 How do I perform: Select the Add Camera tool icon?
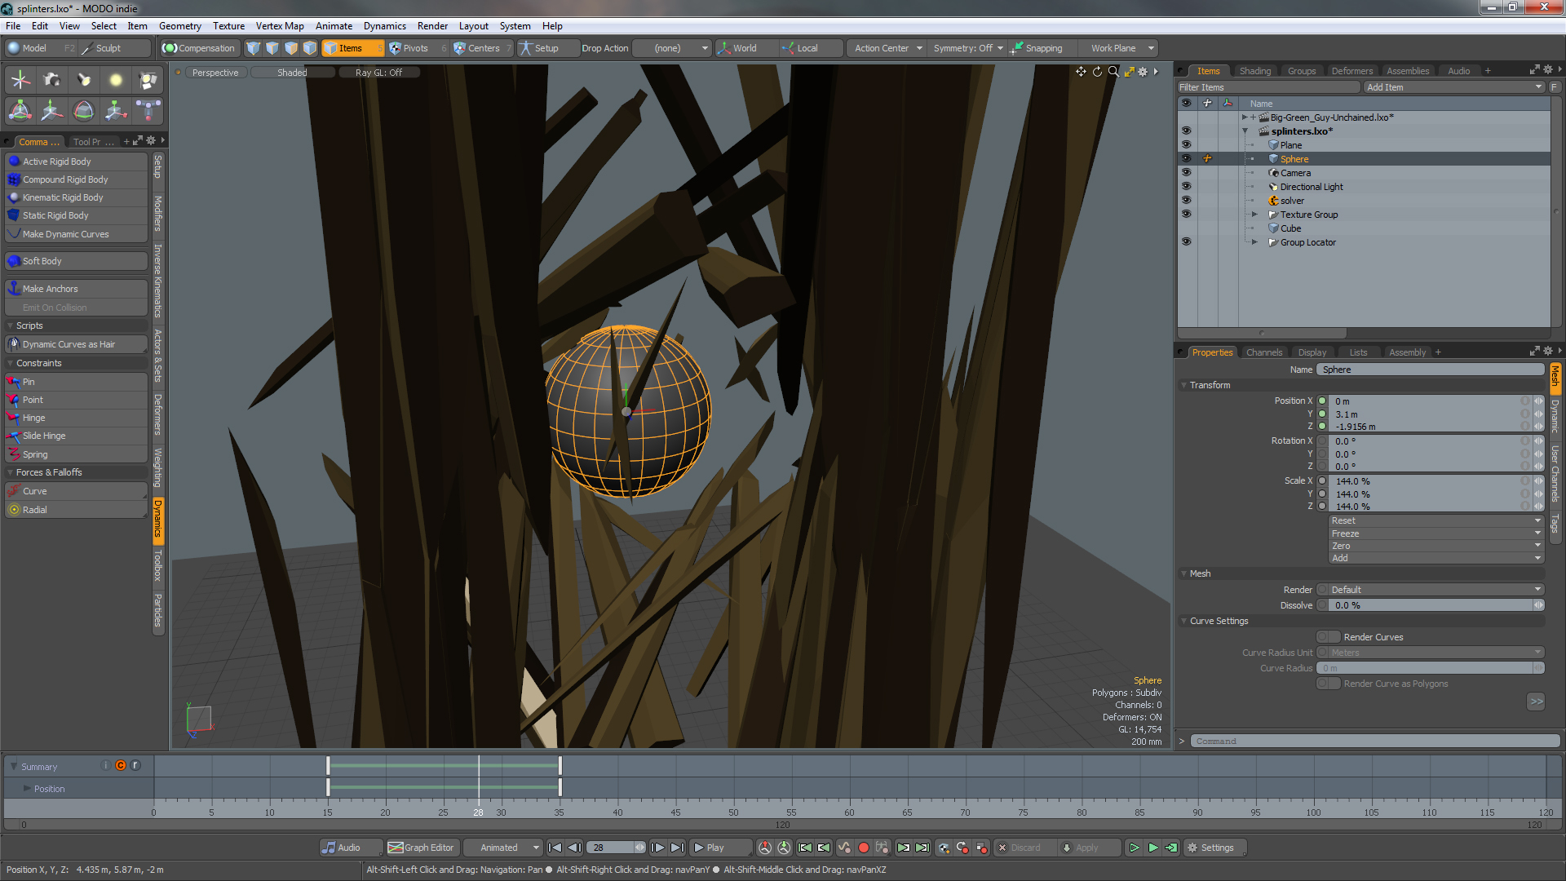pyautogui.click(x=52, y=79)
